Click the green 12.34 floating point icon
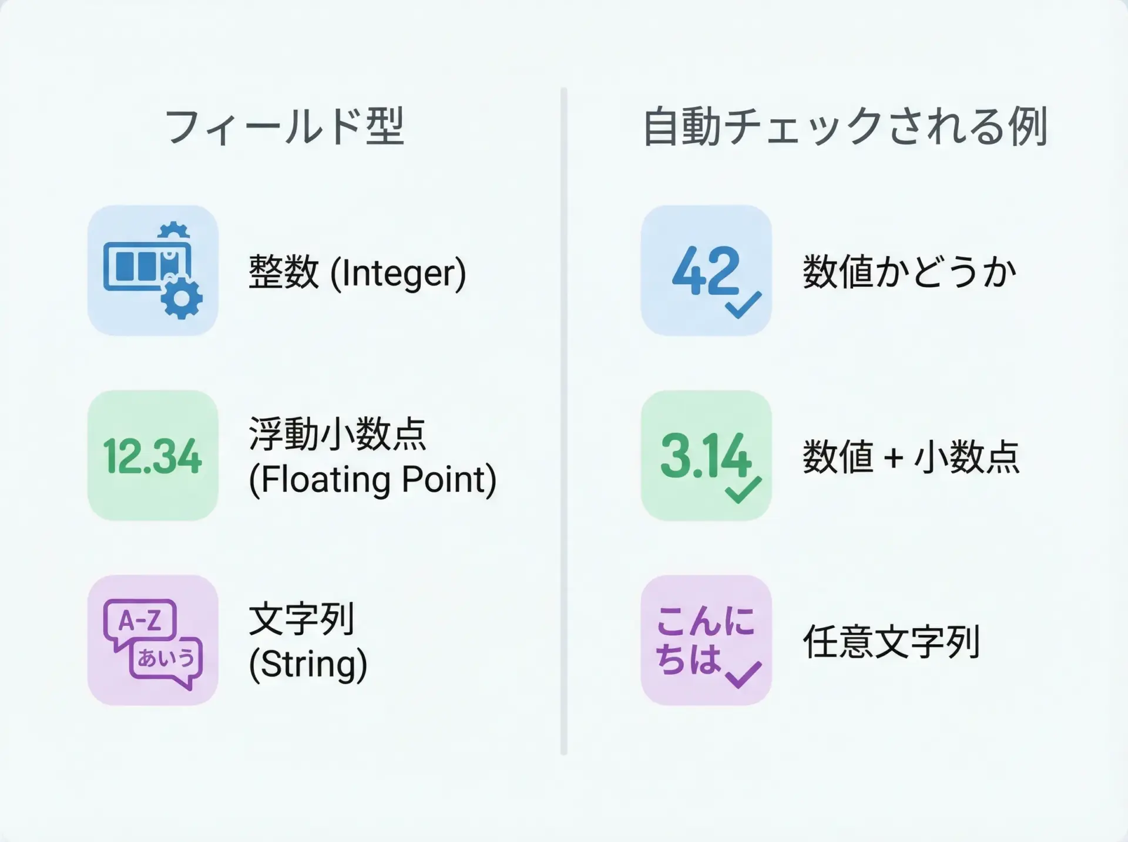The width and height of the screenshot is (1128, 842). click(153, 456)
